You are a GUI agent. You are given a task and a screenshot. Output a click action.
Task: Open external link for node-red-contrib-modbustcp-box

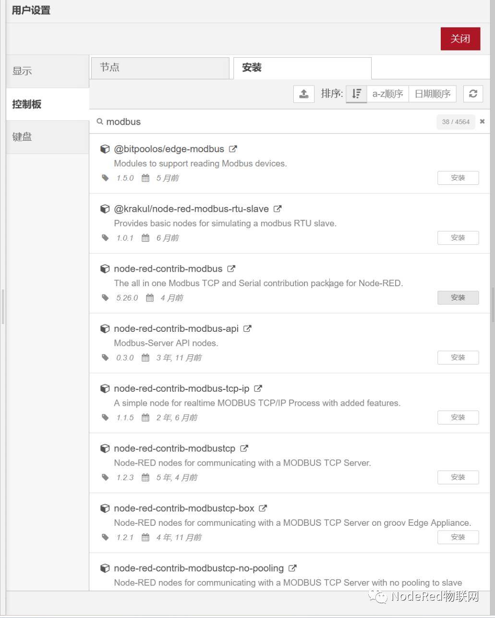coord(263,508)
